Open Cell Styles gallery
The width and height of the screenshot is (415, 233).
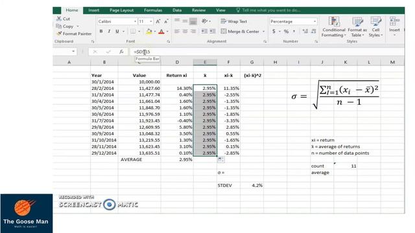point(375,27)
